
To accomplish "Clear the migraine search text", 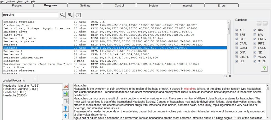I will pyautogui.click(x=78, y=15).
